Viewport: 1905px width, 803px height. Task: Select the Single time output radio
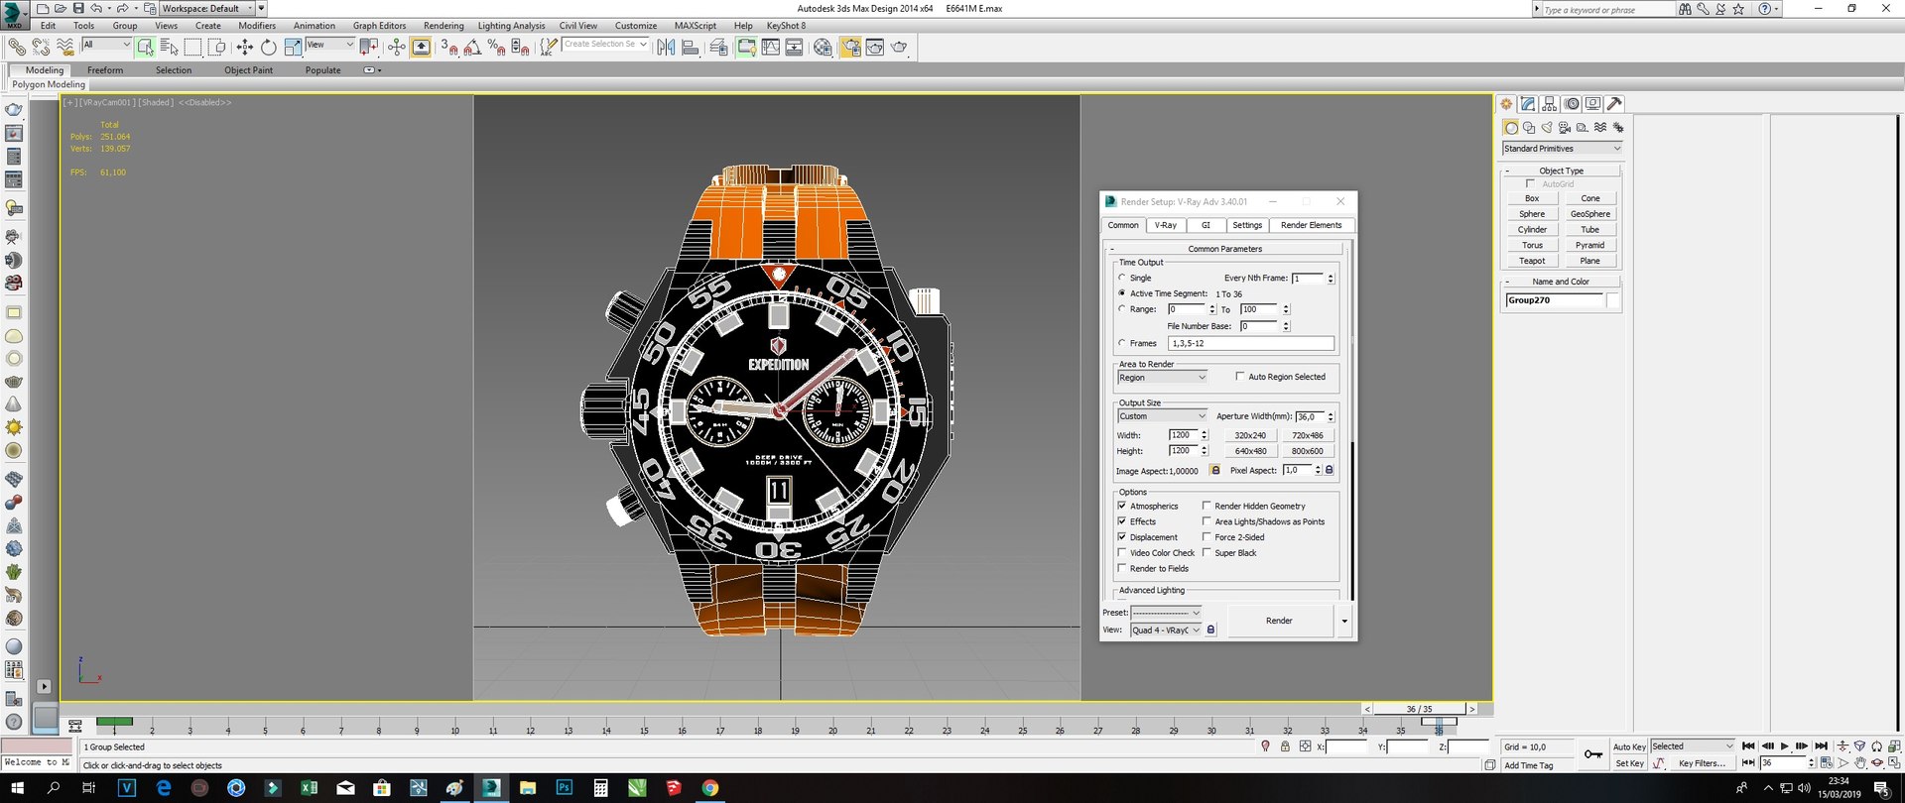coord(1122,278)
